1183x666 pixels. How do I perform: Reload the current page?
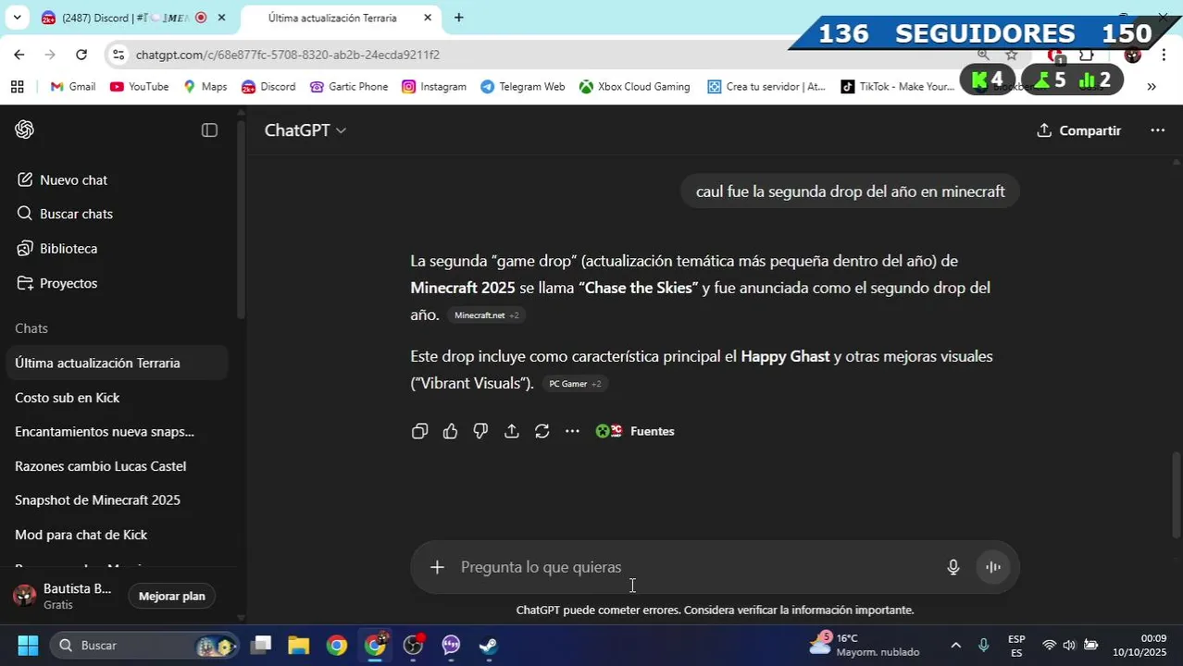point(81,55)
